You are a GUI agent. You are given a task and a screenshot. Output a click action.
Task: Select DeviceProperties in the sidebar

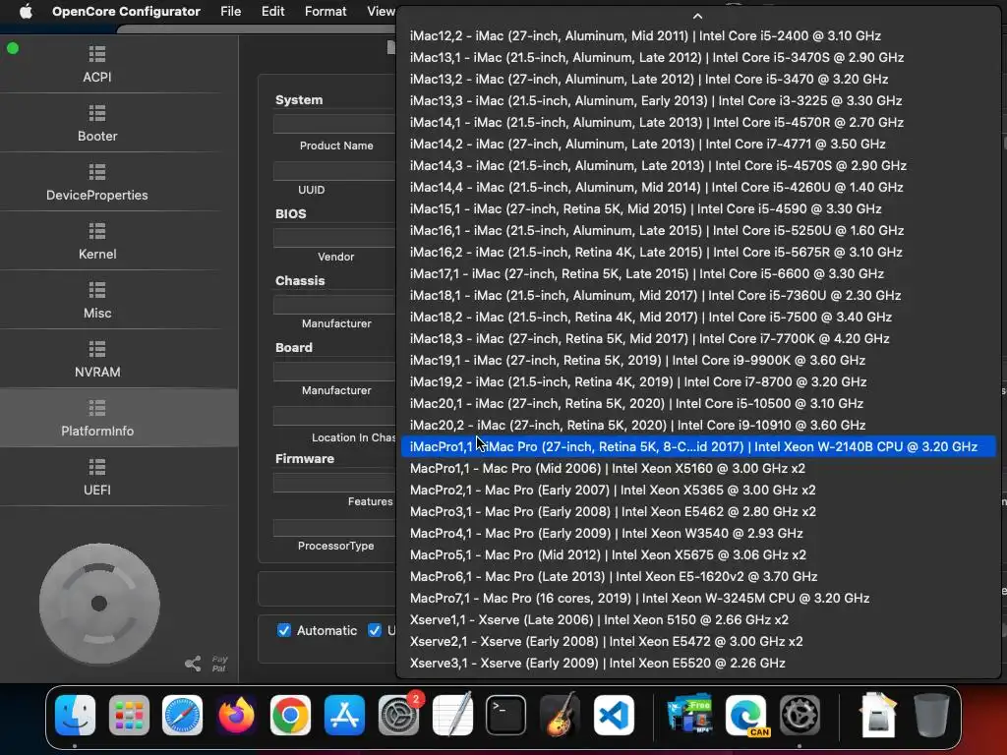click(x=97, y=182)
